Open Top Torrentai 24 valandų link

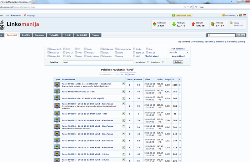(x=197, y=42)
